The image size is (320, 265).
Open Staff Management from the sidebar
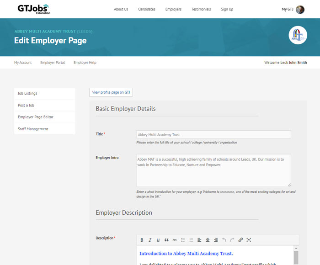pyautogui.click(x=33, y=129)
